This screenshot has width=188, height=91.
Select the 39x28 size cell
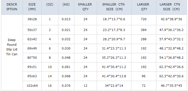point(32,19)
